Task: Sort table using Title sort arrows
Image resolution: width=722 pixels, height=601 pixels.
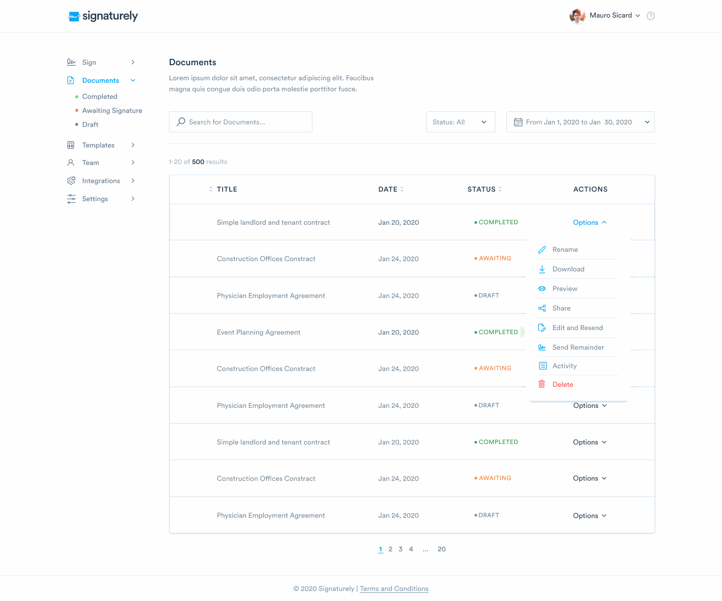Action: click(x=211, y=189)
